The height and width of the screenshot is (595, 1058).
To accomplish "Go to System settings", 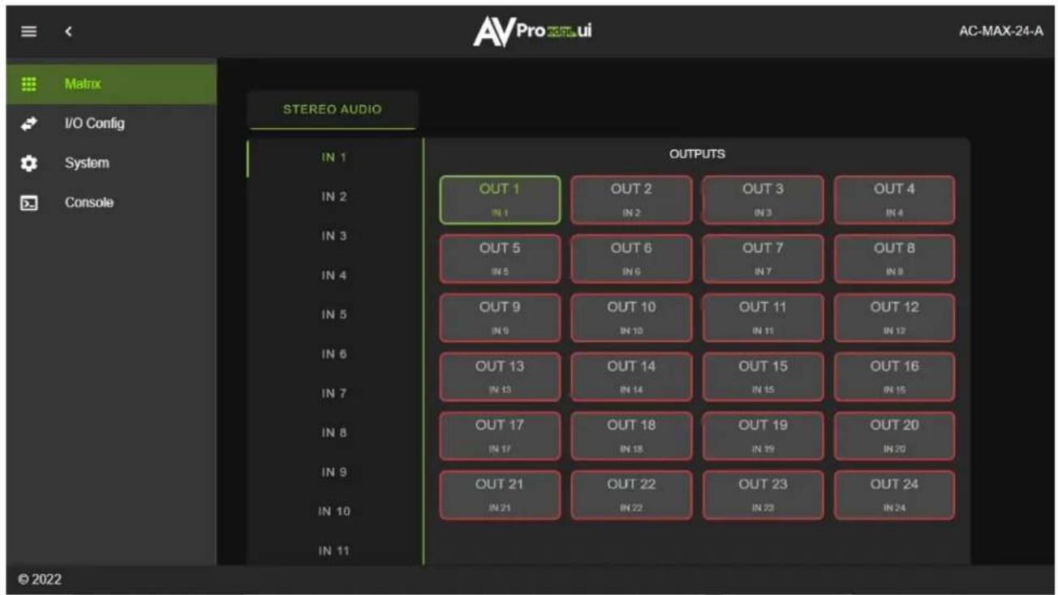I will click(111, 163).
